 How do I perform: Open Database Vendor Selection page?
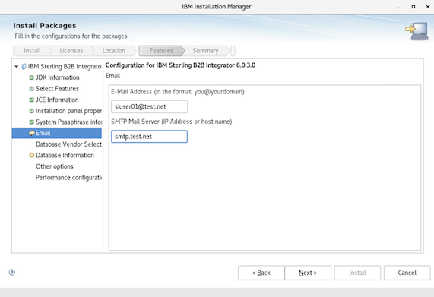pos(68,144)
